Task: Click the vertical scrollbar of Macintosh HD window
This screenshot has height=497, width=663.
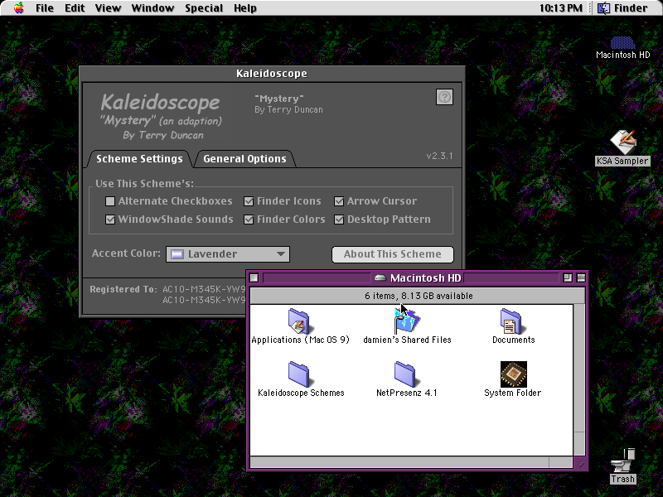Action: coord(579,380)
